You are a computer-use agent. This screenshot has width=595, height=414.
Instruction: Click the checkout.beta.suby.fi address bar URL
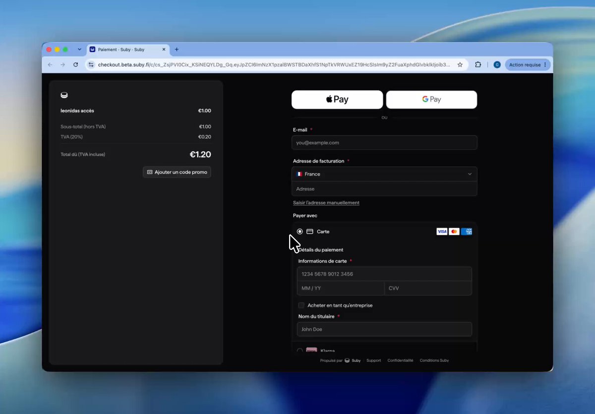274,64
